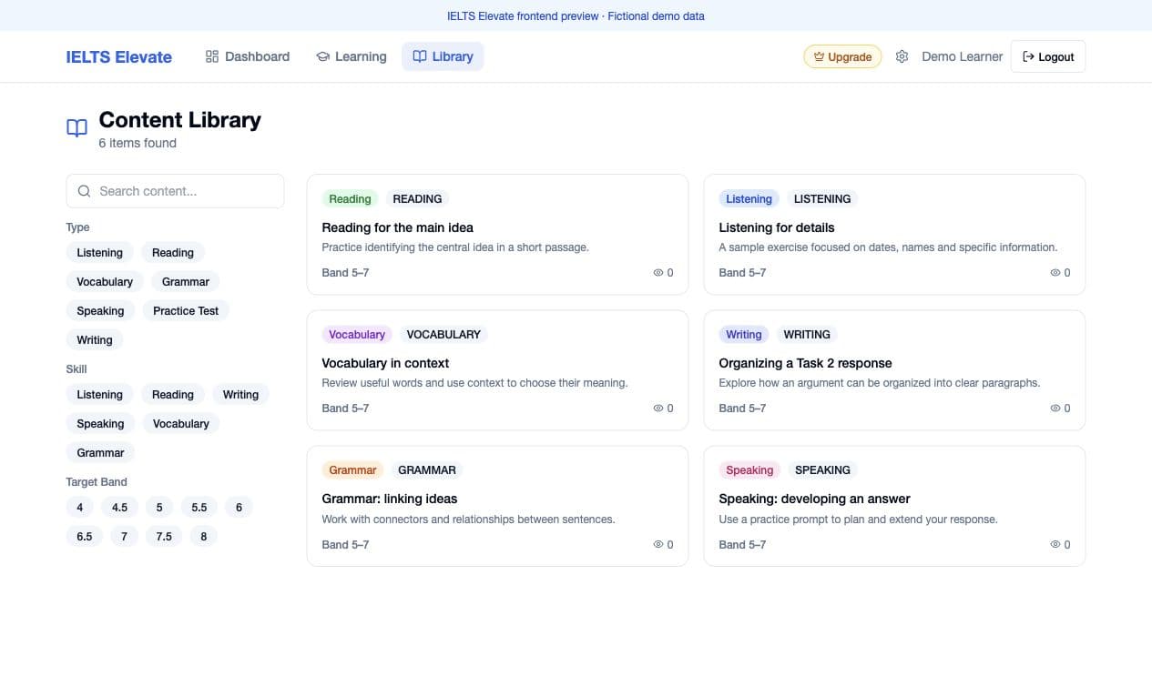Click the eye views icon on Speaking: developing an answer
This screenshot has height=686, width=1152.
point(1055,545)
